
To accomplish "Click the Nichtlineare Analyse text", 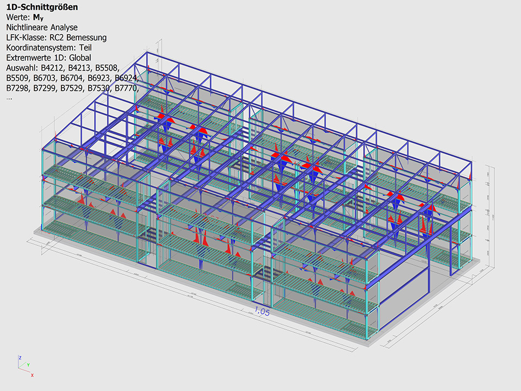I will (42, 27).
